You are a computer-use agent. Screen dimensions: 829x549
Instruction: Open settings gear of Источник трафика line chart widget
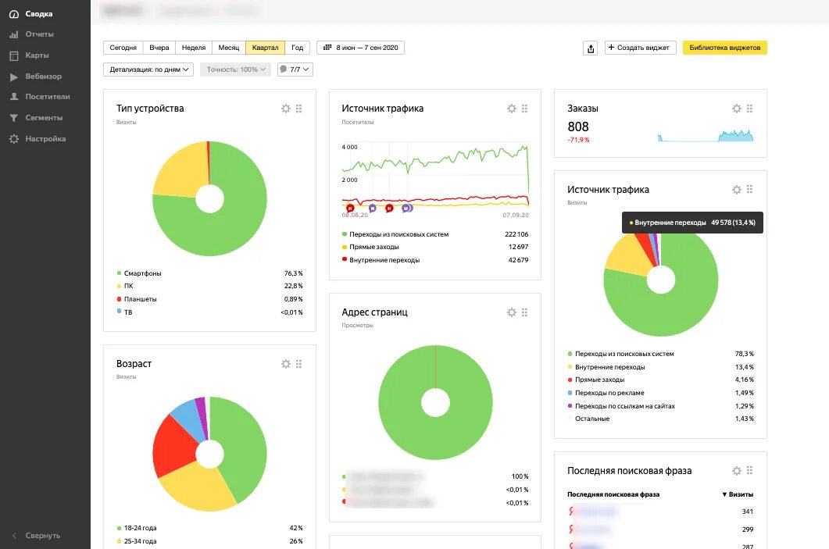[512, 109]
